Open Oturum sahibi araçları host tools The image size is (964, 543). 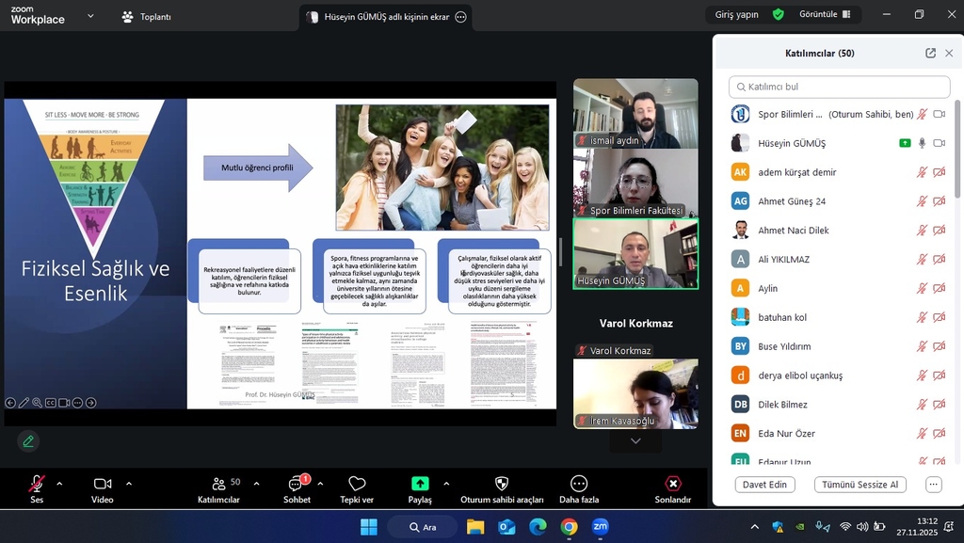502,484
